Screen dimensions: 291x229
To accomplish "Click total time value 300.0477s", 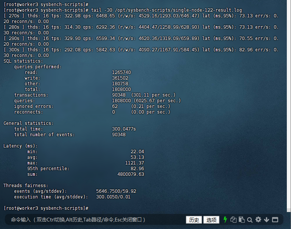I will pyautogui.click(x=124, y=129).
